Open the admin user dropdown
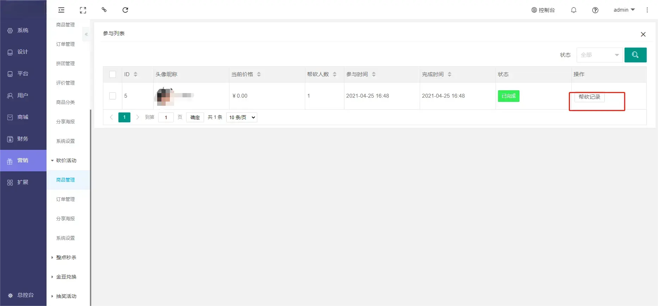 pyautogui.click(x=624, y=10)
